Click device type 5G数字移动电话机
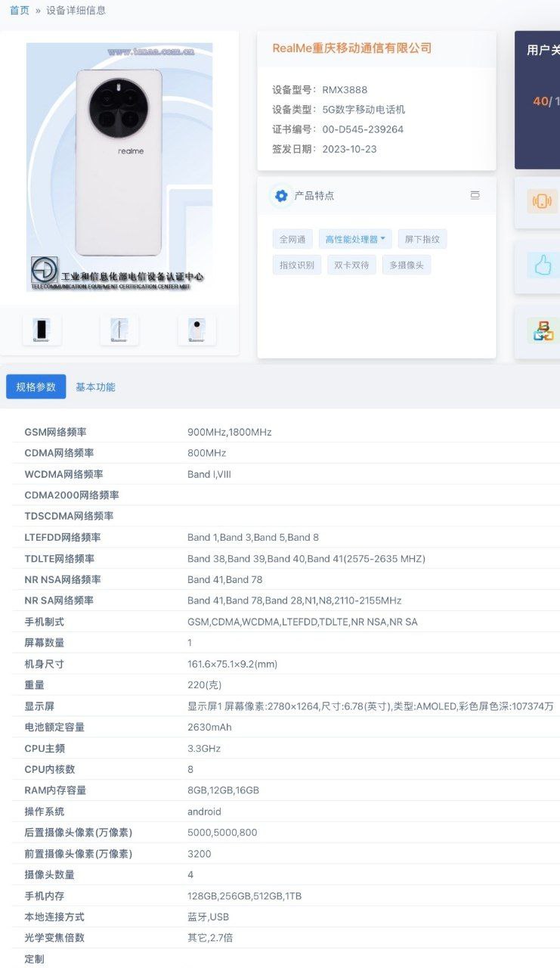Viewport: 560px width, 968px height. [x=364, y=109]
